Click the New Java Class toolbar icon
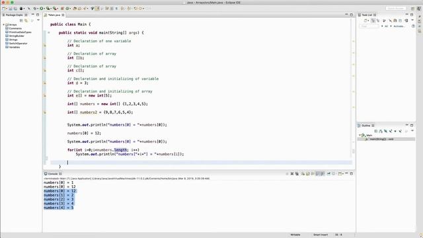The image size is (423, 238). [67, 9]
